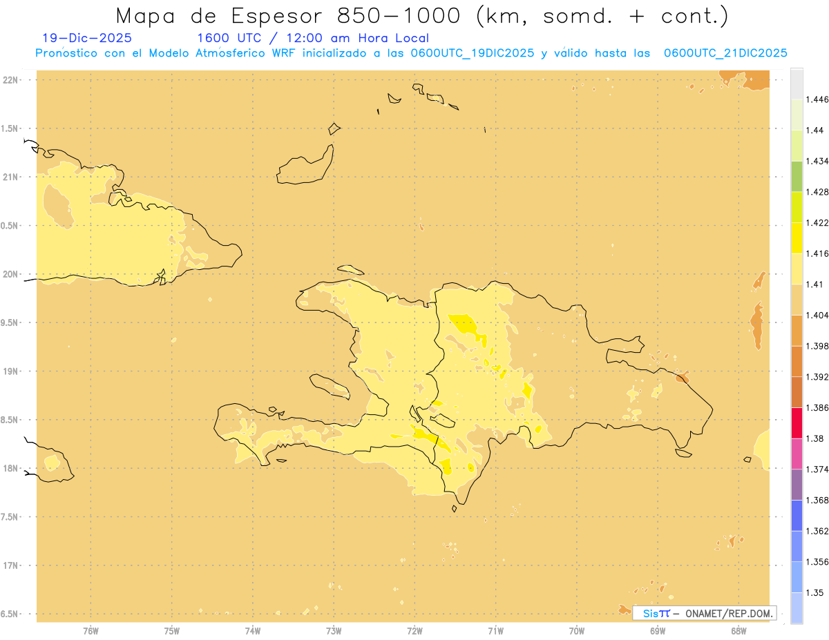Click the blue swatch between 1.368 and 1.362
Image resolution: width=829 pixels, height=640 pixels.
tap(797, 516)
